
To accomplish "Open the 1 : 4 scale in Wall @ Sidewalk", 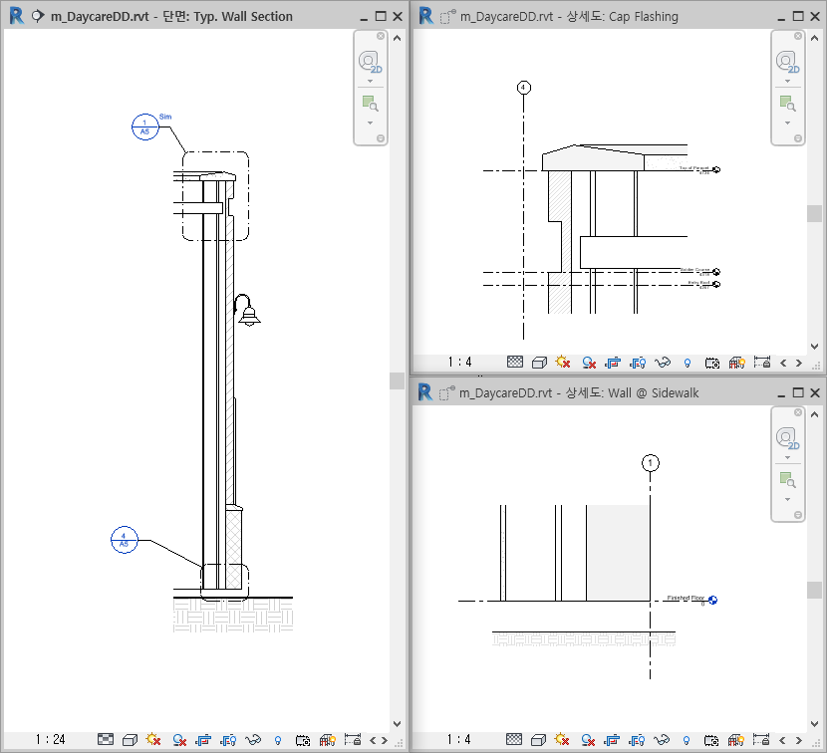I will point(459,739).
